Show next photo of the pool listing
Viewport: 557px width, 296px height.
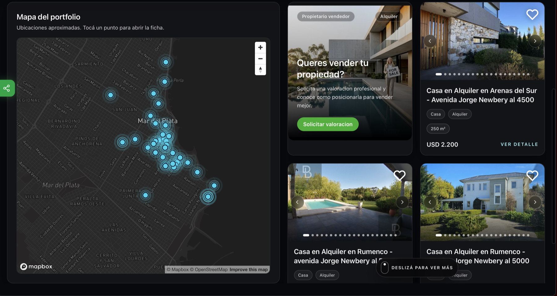[402, 202]
